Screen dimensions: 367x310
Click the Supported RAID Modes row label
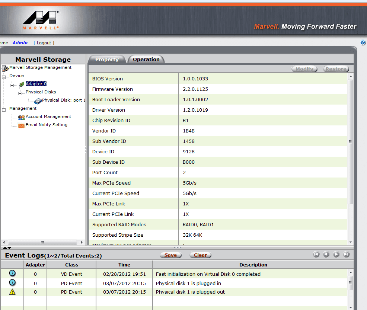point(119,225)
